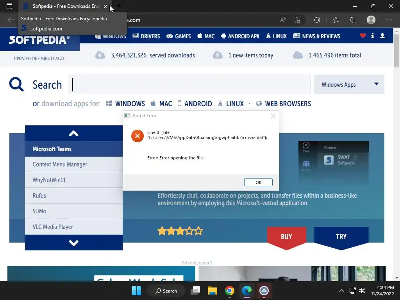Open the Favorites list icon
400x300 pixels.
coord(336,20)
